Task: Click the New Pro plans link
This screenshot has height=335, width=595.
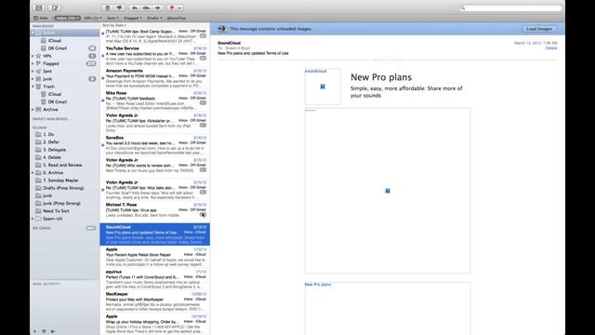Action: pyautogui.click(x=318, y=285)
